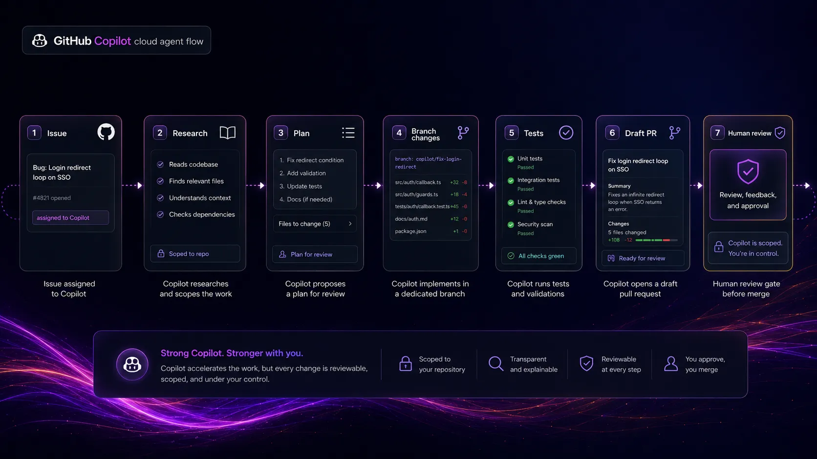Click the step number 1 badge on Issue card

[x=34, y=133]
